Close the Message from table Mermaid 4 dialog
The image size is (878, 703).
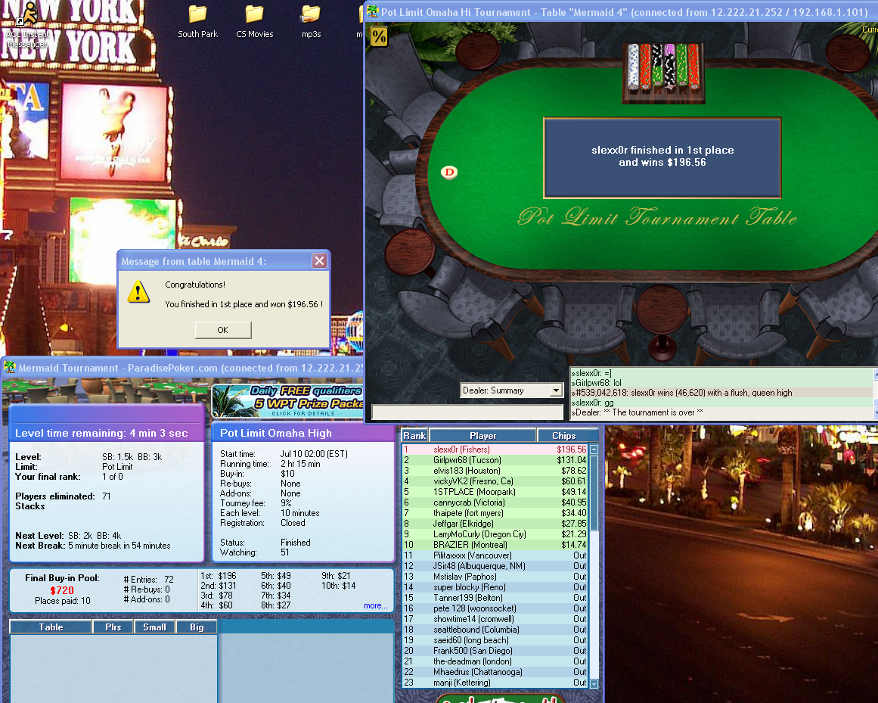click(x=320, y=261)
